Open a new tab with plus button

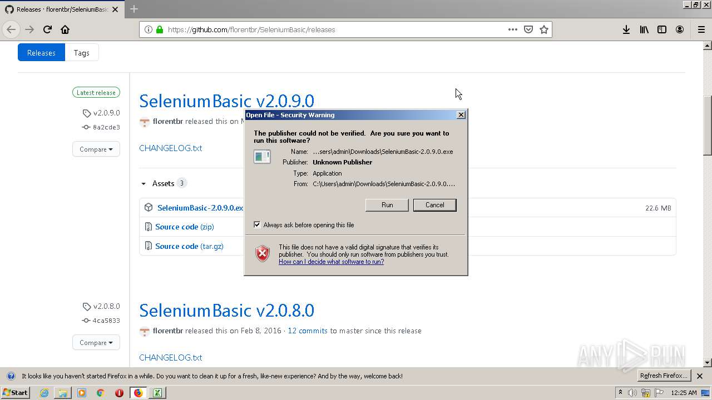click(x=134, y=9)
